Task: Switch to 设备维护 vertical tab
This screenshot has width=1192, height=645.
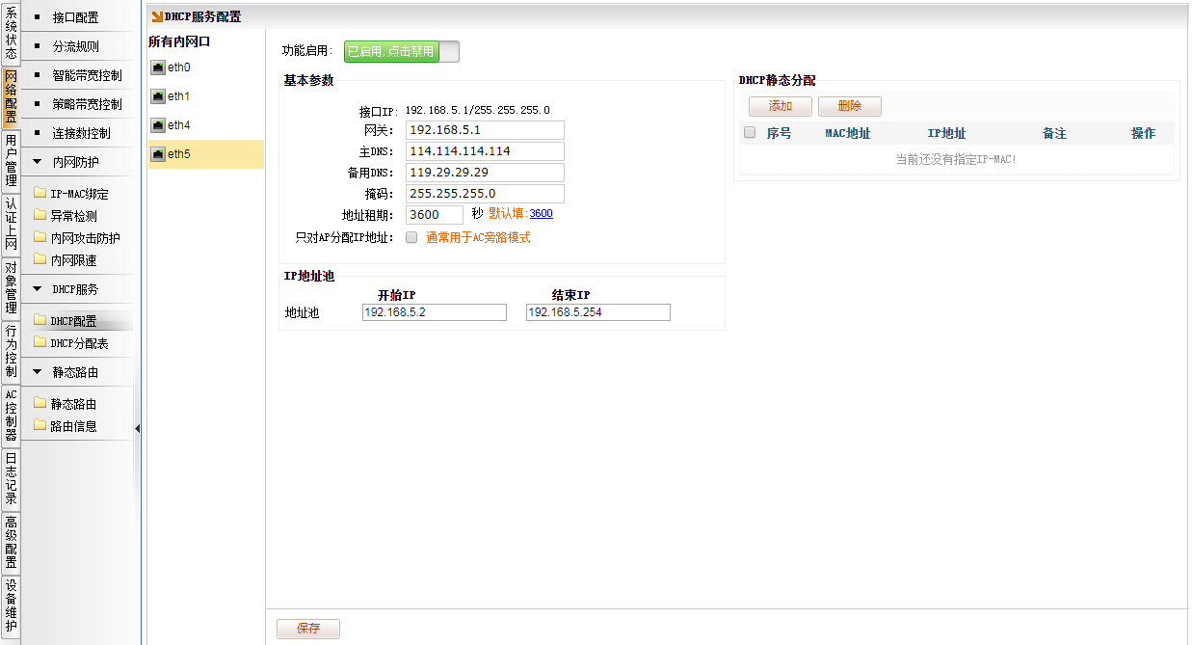Action: 11,606
